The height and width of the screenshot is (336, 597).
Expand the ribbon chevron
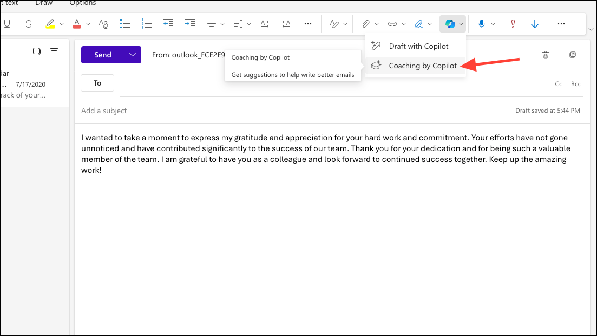point(591,29)
